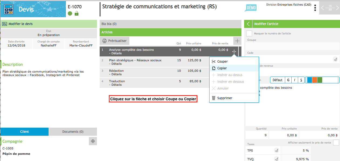Choose Couper from the context menu
The width and height of the screenshot is (340, 161).
pyautogui.click(x=234, y=62)
